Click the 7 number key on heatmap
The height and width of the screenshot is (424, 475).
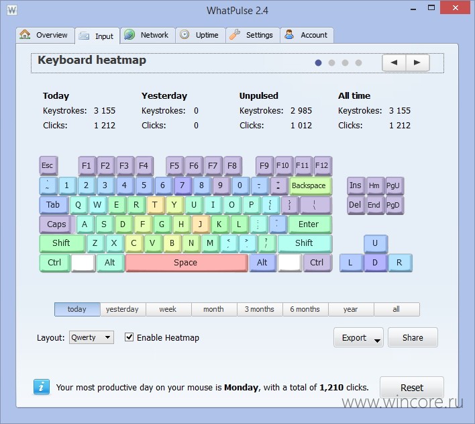click(x=183, y=185)
